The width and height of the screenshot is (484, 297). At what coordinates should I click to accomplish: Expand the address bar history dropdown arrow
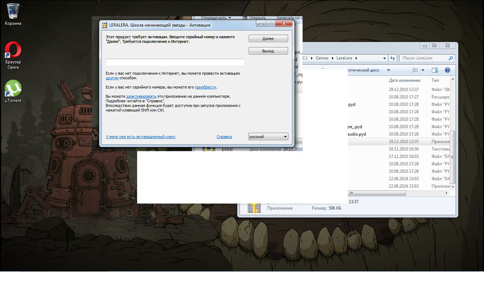[385, 58]
